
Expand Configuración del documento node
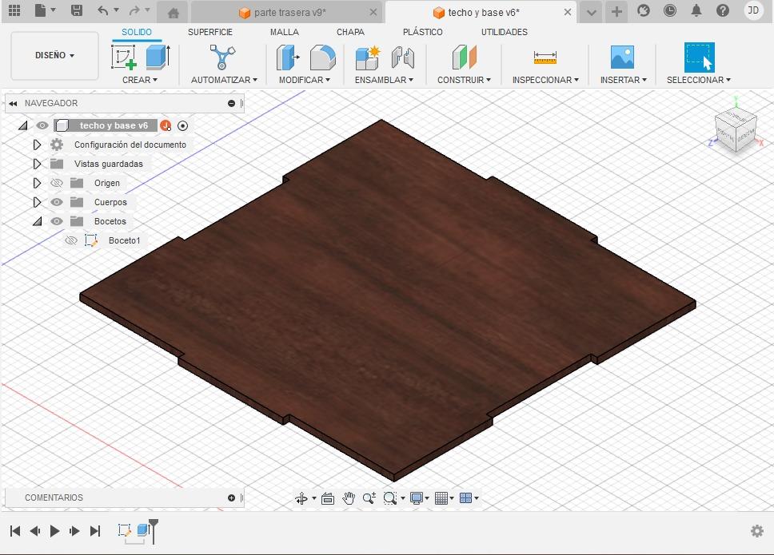37,145
